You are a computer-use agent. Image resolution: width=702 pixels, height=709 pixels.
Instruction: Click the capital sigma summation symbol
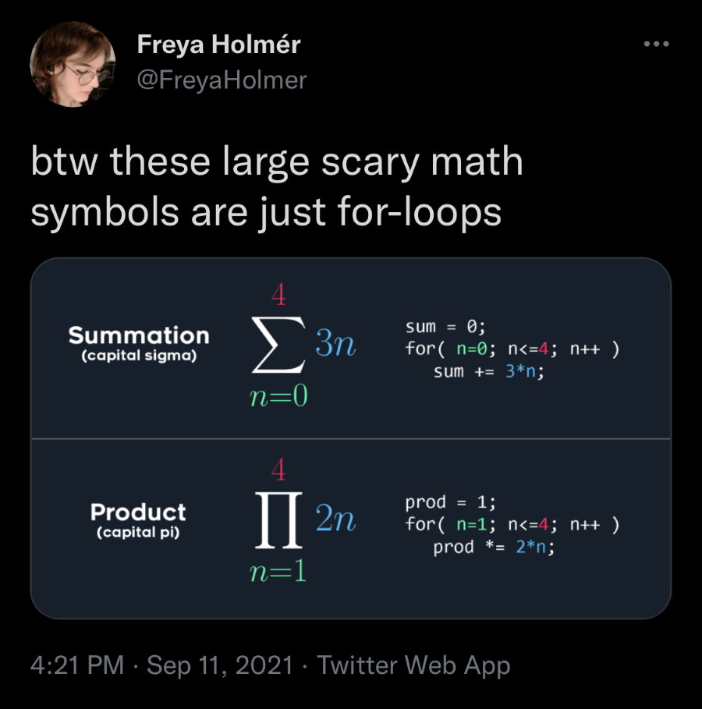[278, 345]
